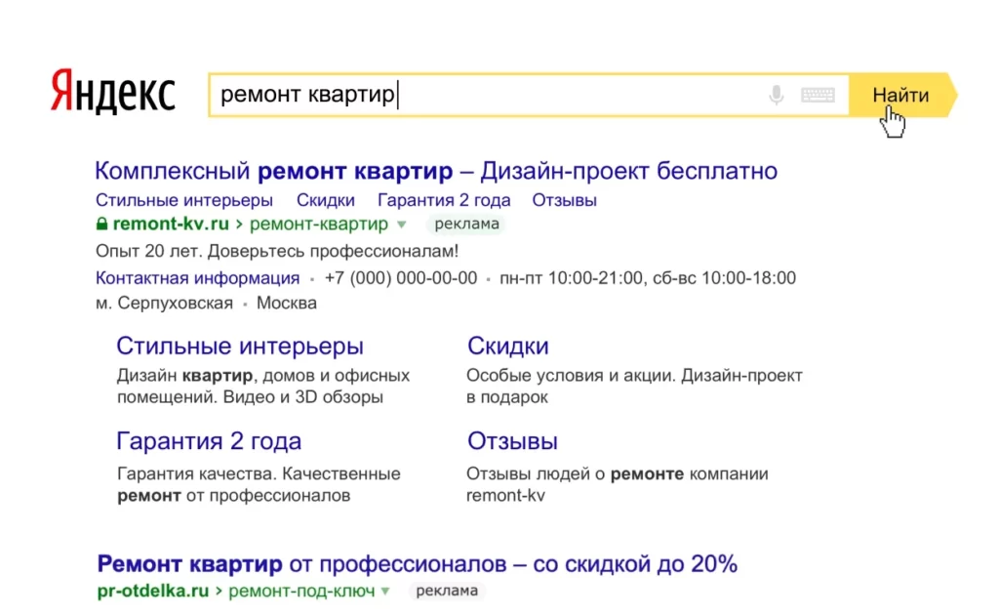This screenshot has height=615, width=999.
Task: Expand dropdown arrow next to ремонт-квартир
Action: point(401,225)
